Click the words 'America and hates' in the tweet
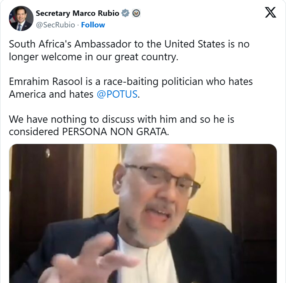Image resolution: width=286 pixels, height=283 pixels. pyautogui.click(x=51, y=94)
